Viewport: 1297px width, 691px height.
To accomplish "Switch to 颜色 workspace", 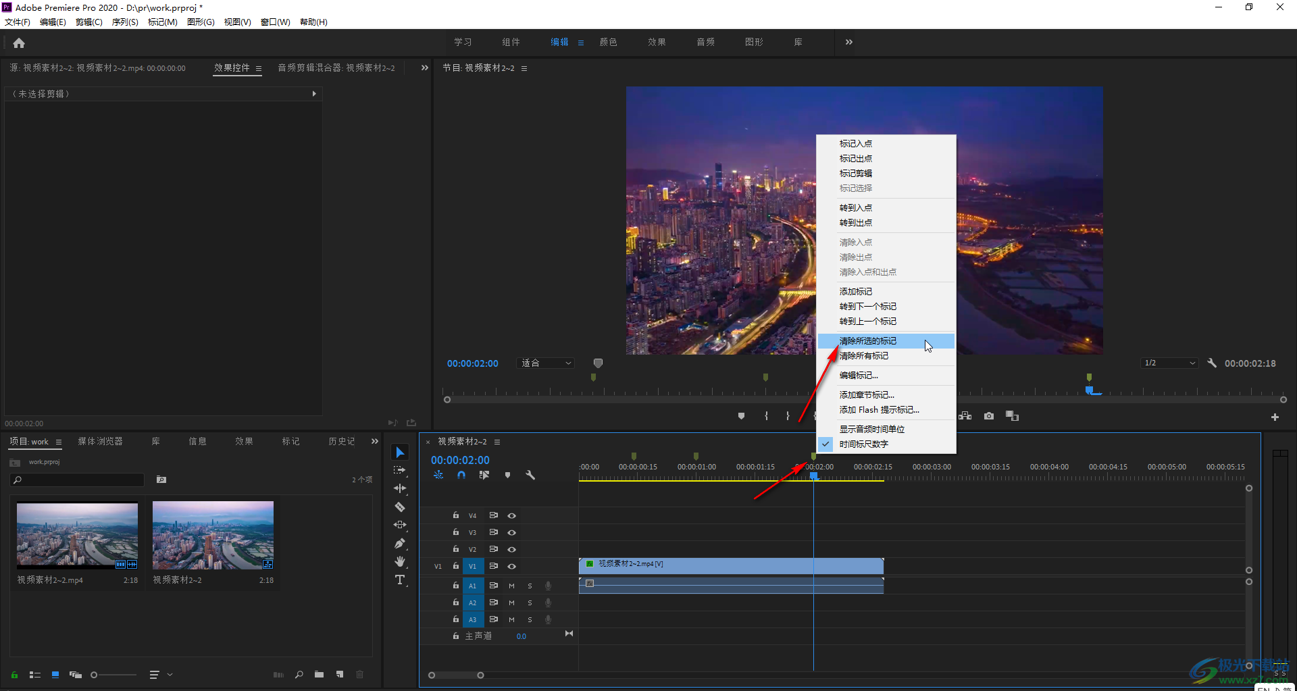I will [608, 42].
